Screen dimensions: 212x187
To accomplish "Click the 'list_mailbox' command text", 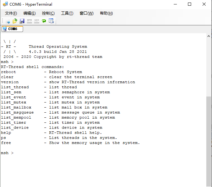I will coord(16,108).
